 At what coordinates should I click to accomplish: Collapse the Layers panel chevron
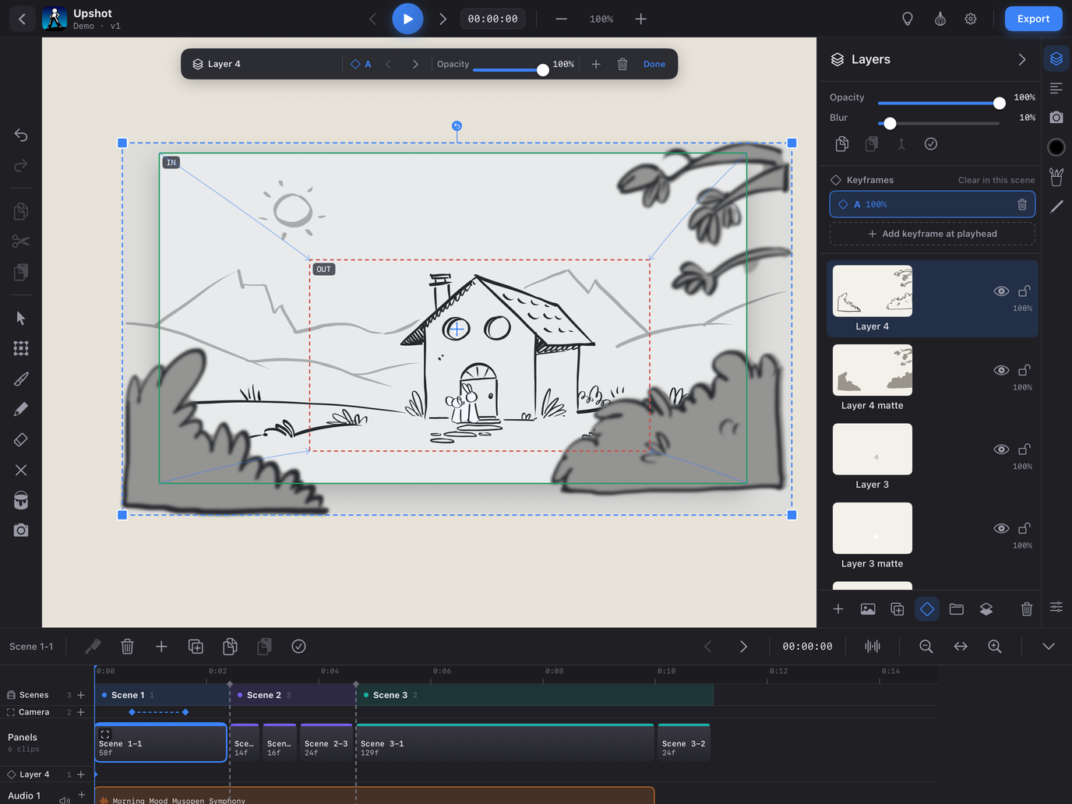(x=1022, y=60)
